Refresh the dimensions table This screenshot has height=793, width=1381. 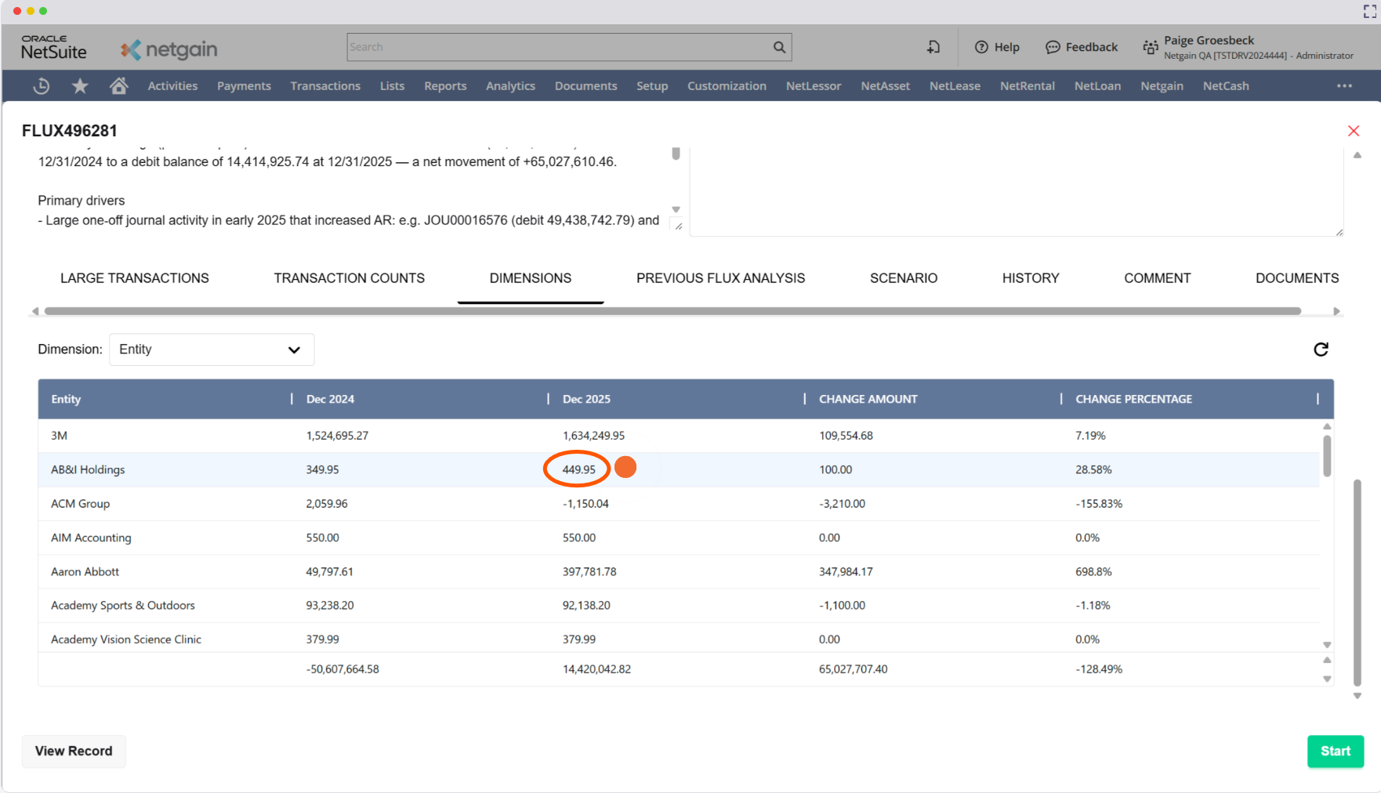tap(1321, 349)
